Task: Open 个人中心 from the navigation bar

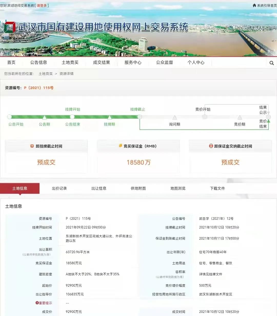Action: tap(196, 63)
